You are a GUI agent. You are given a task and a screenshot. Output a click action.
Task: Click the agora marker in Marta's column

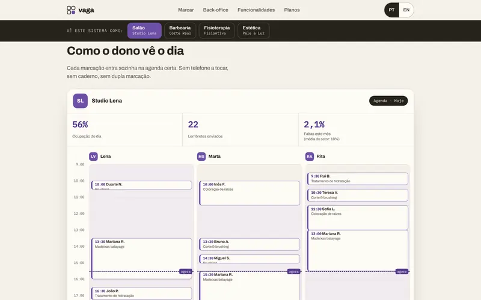(x=293, y=272)
